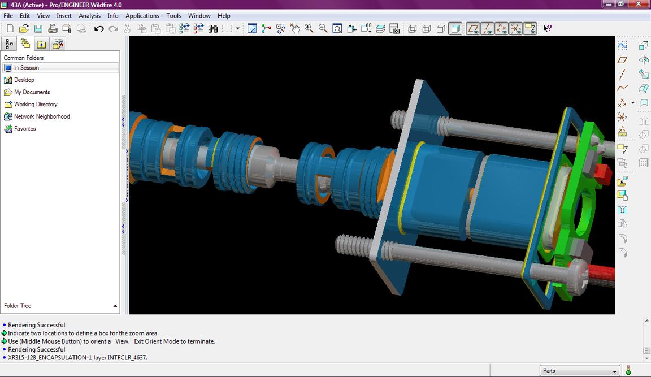Screen dimensions: 651x377
Task: Select the Sketch tool icon
Action: [x=622, y=46]
